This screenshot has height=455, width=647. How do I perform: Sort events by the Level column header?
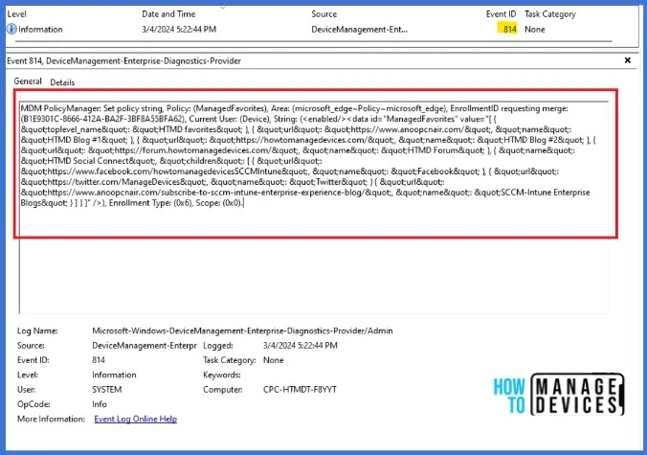(x=17, y=14)
